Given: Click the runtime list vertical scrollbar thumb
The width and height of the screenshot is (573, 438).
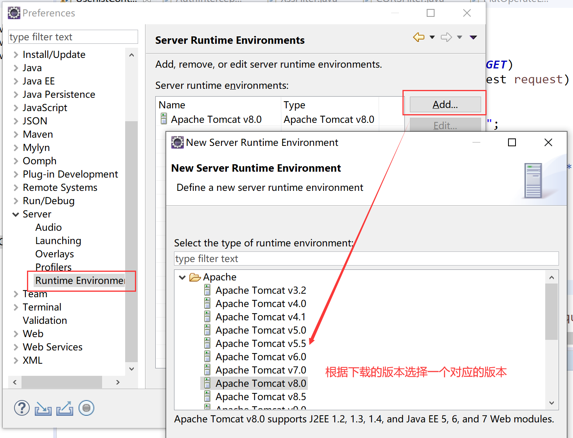Looking at the screenshot, I should 551,312.
